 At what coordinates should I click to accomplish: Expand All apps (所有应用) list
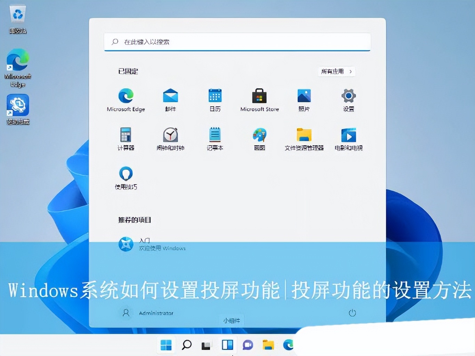(x=336, y=72)
